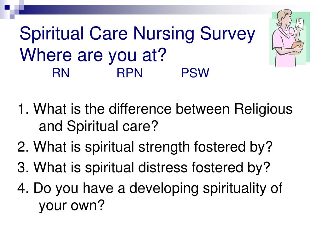The image size is (323, 242).
Task: Click "and Spiritual care?" continuation line
Action: (x=98, y=126)
